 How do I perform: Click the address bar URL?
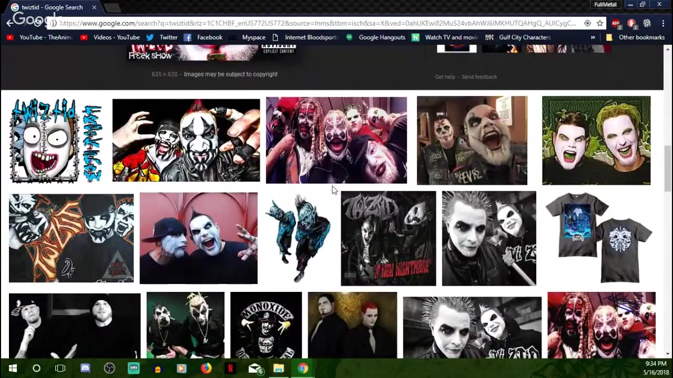319,23
